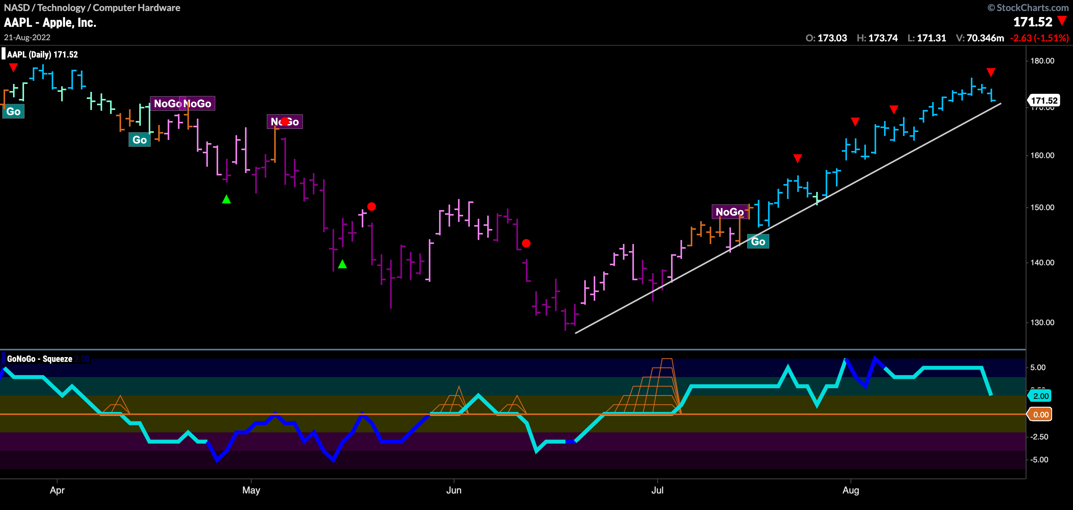
Task: Click the 150.00 price axis label
Action: pos(1042,207)
